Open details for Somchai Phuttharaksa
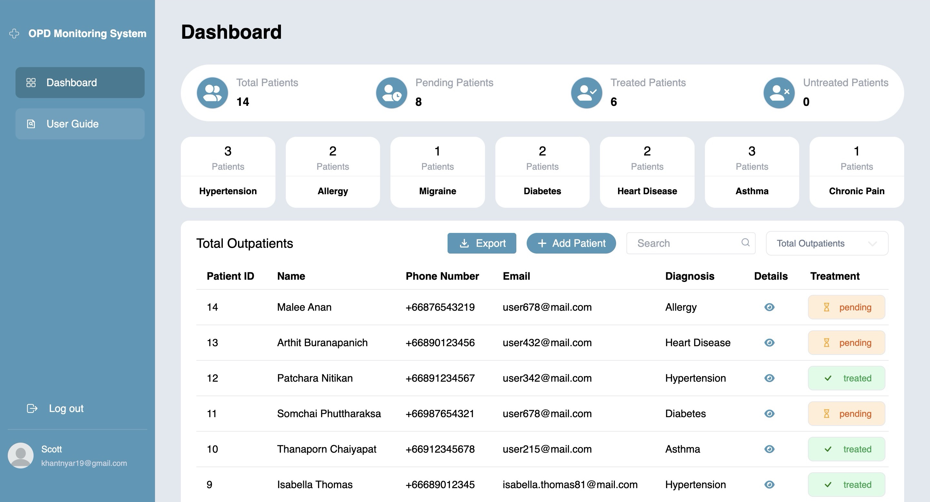Screen dimensions: 930x502 coord(769,414)
